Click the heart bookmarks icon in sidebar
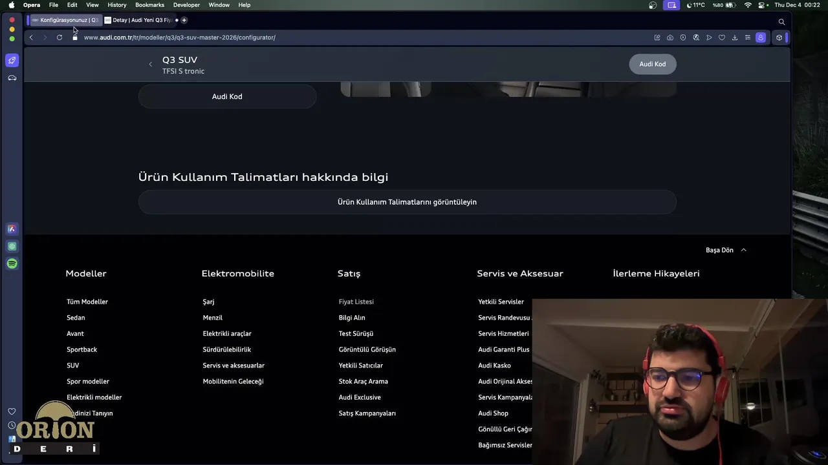Image resolution: width=828 pixels, height=465 pixels. [x=12, y=411]
